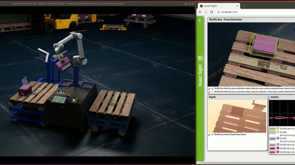Click the green plus button in Isaac Sight sidebar
Viewport: 295px width, 165px height.
(x=200, y=20)
